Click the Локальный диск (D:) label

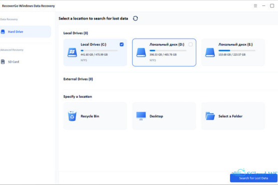[167, 44]
